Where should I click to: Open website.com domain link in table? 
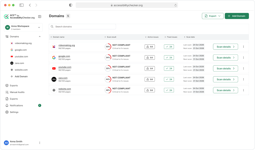click(65, 89)
